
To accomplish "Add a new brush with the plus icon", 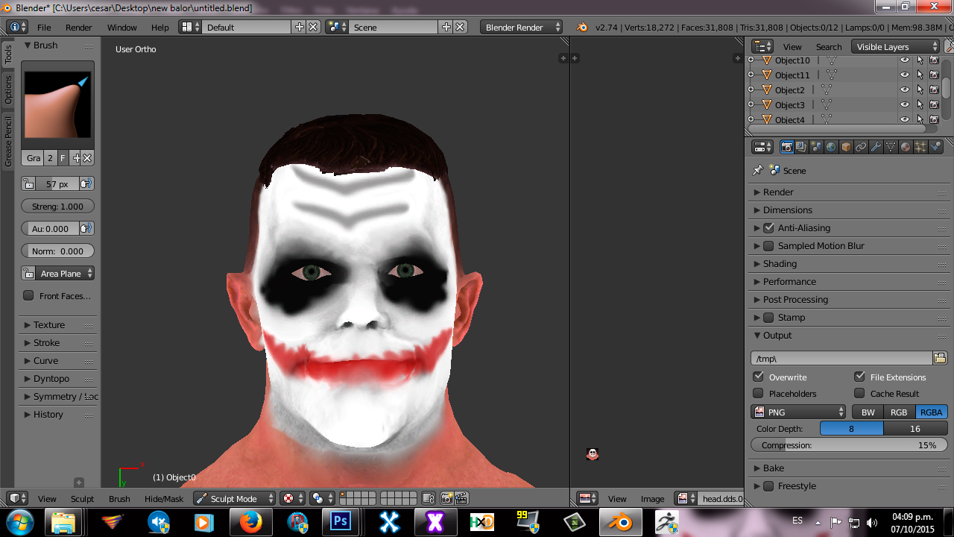I will (x=76, y=158).
